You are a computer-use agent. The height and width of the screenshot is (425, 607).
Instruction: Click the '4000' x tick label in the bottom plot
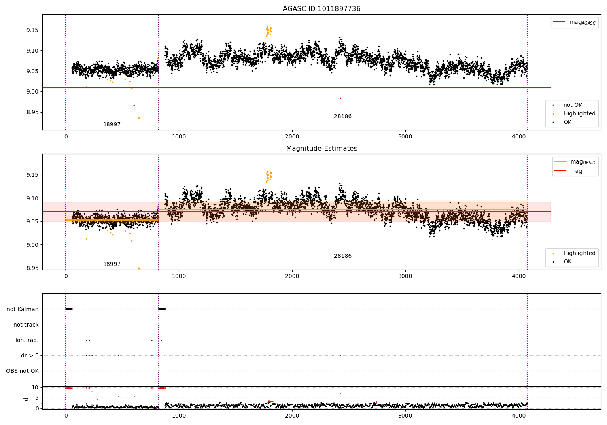coord(519,416)
